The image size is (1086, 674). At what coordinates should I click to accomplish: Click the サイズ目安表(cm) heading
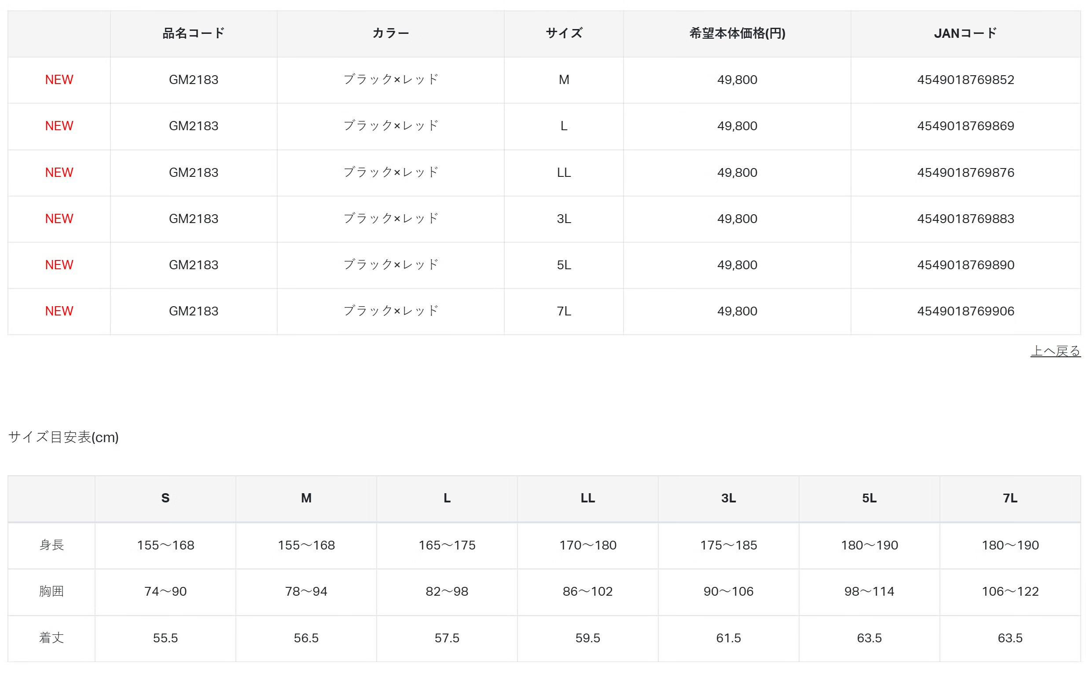click(63, 437)
